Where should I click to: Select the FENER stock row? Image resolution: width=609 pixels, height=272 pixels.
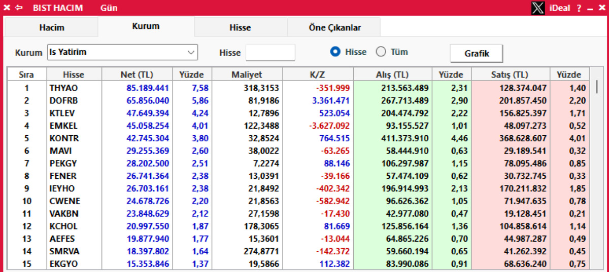pos(298,176)
